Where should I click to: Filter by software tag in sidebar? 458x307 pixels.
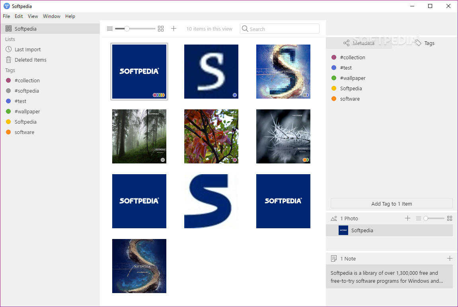pyautogui.click(x=50, y=132)
